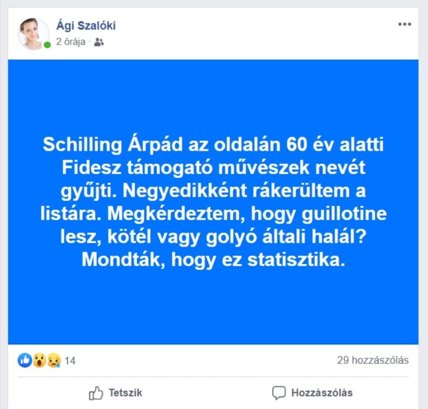The image size is (428, 409).
Task: Like the post with the Tetszik label
Action: click(x=125, y=392)
